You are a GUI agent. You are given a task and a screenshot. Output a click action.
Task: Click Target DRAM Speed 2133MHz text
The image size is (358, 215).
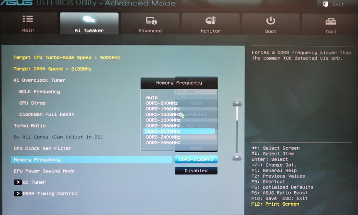52,69
